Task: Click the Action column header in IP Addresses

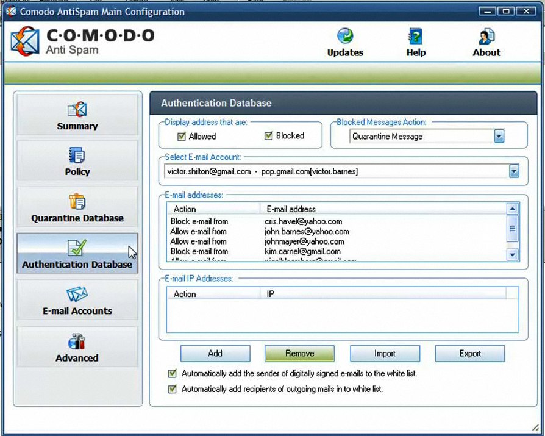Action: [x=213, y=294]
